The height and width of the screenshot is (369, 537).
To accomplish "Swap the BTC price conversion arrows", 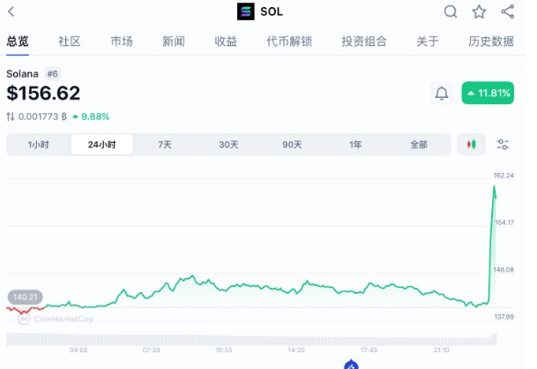I will point(11,117).
